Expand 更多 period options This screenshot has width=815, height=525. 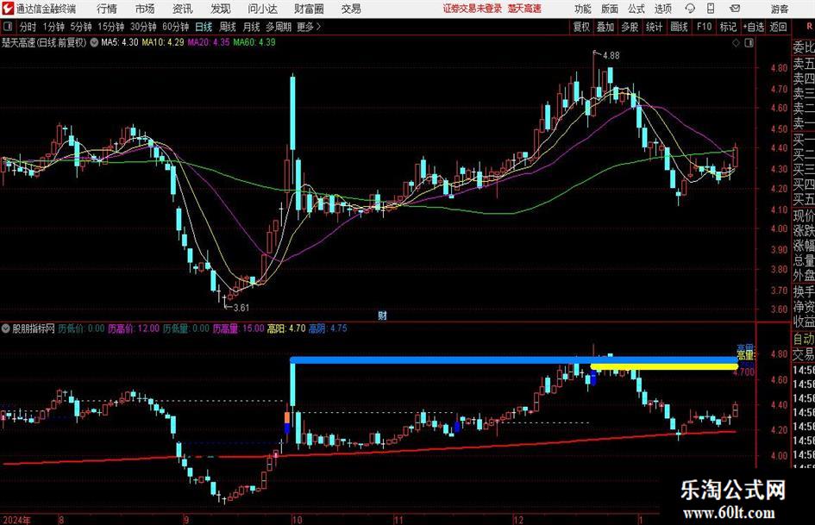point(310,27)
